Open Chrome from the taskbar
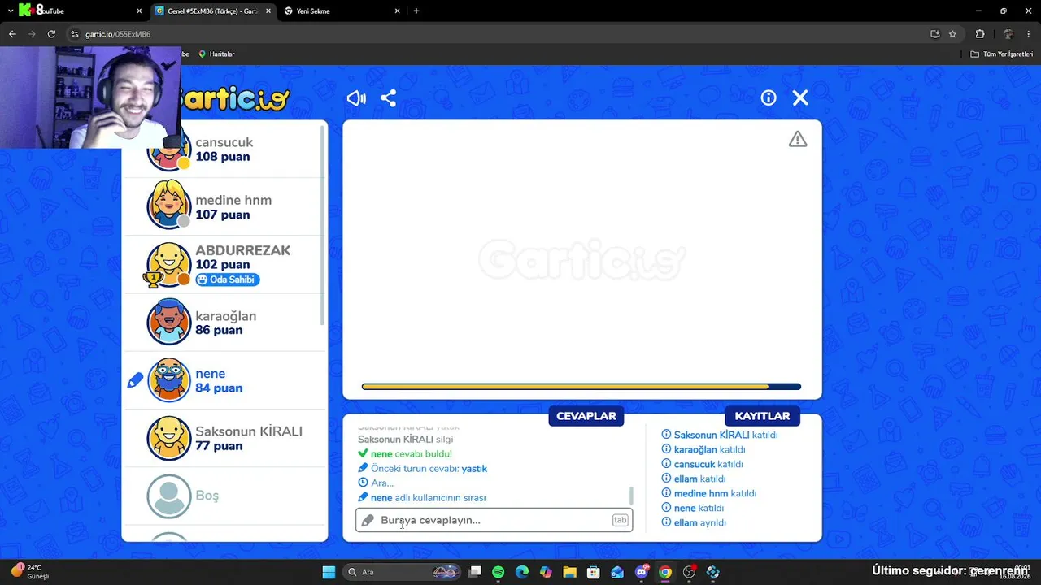 [665, 572]
